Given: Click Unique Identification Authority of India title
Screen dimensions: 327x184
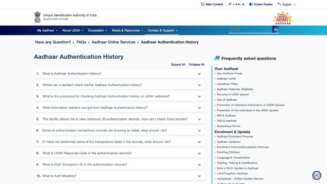Looking at the screenshot, I should (69, 15).
